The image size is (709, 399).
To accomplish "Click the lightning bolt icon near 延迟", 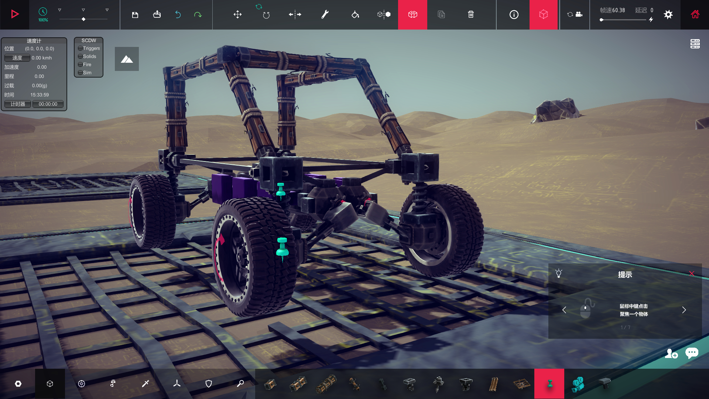I will 651,19.
